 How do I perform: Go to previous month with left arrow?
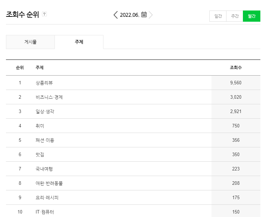(115, 15)
